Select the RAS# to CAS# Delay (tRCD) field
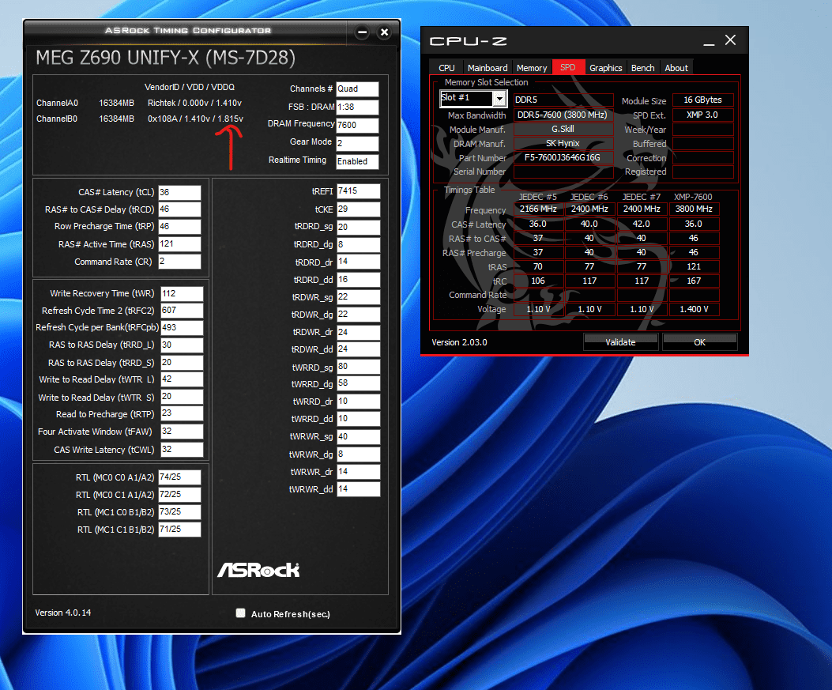Viewport: 832px width, 690px height. [x=179, y=209]
